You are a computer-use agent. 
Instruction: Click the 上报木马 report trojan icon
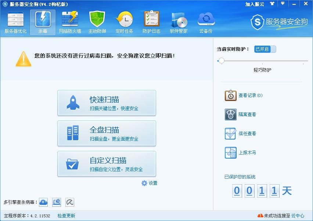coord(231,153)
